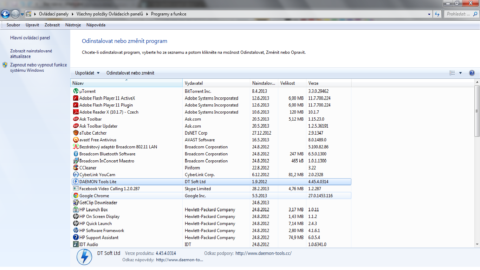This screenshot has width=480, height=270.
Task: Open the Nástroje menu
Action: click(73, 25)
